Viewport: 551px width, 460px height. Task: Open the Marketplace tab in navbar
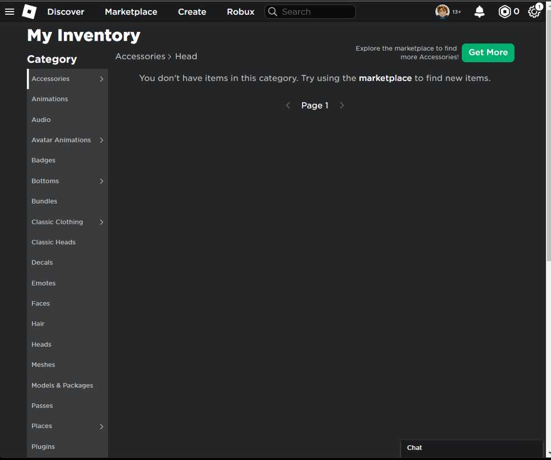131,12
